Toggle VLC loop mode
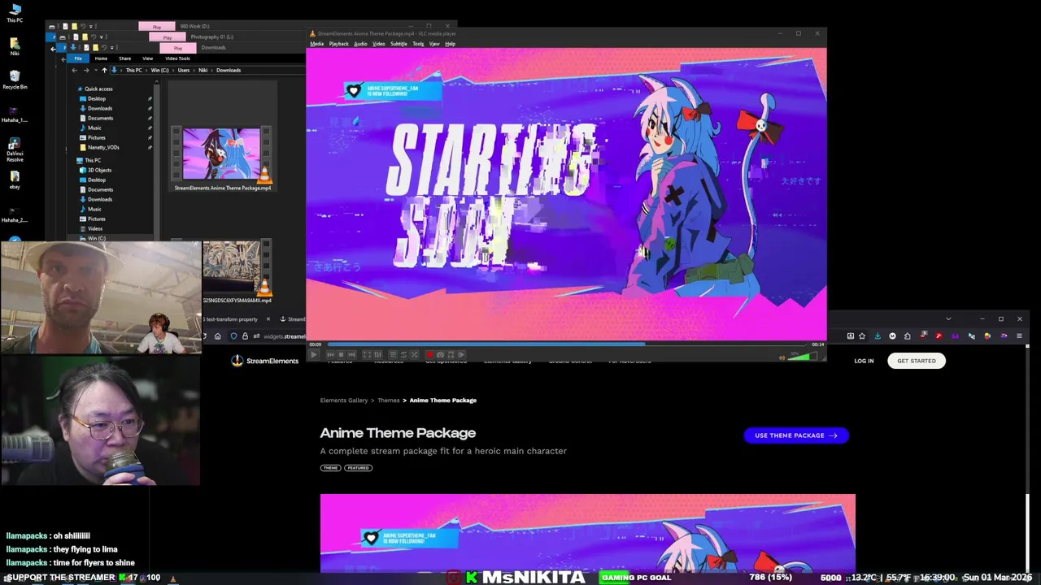 click(x=403, y=354)
